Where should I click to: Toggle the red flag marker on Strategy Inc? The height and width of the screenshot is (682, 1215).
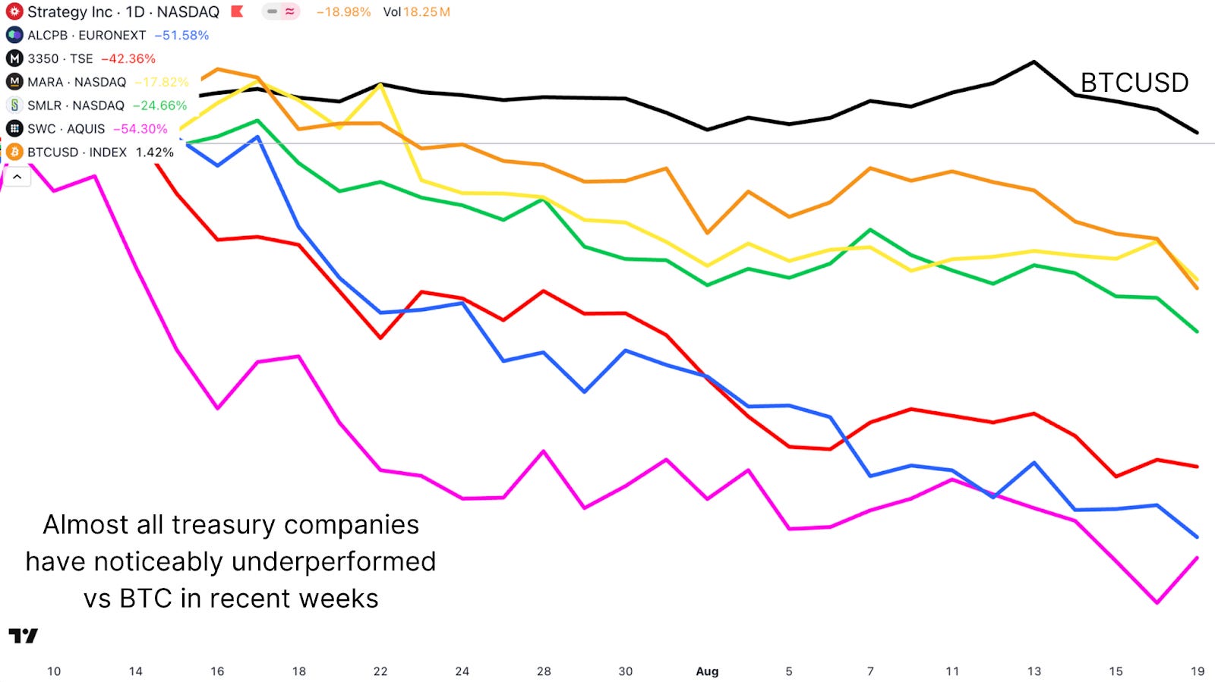[236, 11]
